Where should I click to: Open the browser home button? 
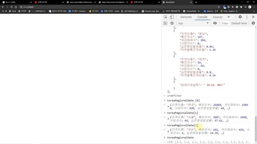pos(16,7)
